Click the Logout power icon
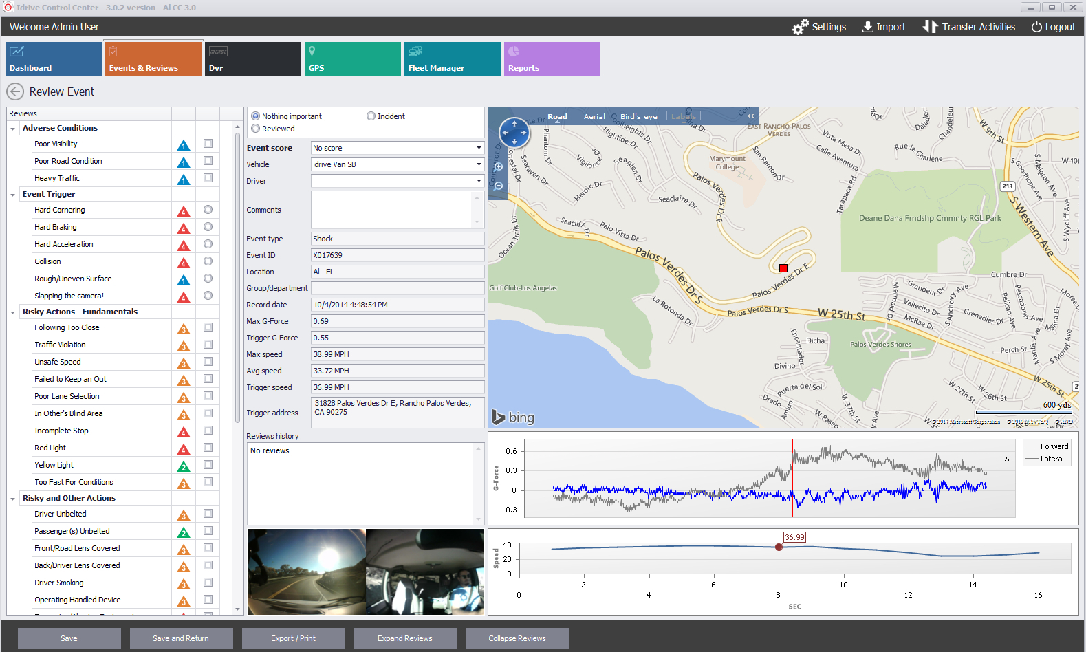The width and height of the screenshot is (1086, 652). pyautogui.click(x=1036, y=27)
